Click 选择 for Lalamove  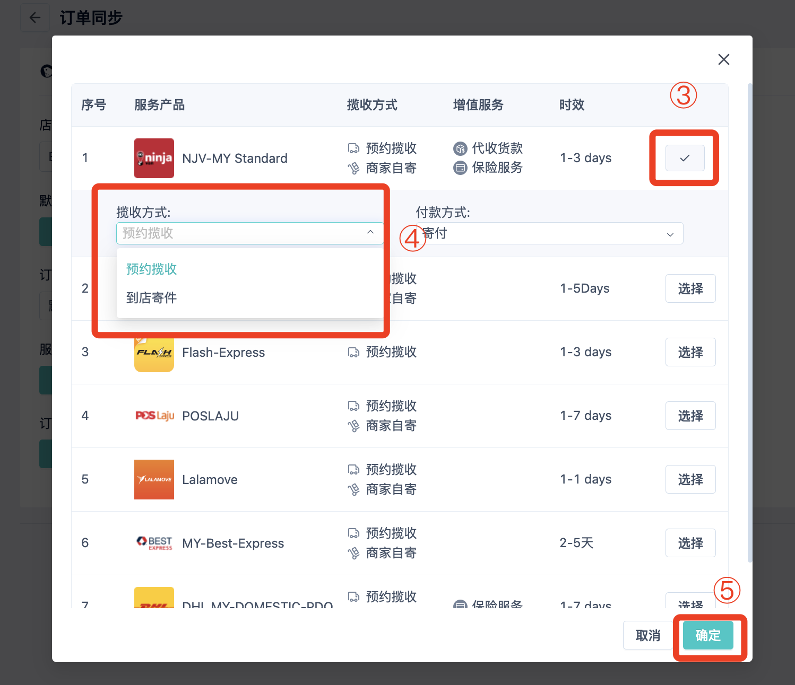coord(690,479)
